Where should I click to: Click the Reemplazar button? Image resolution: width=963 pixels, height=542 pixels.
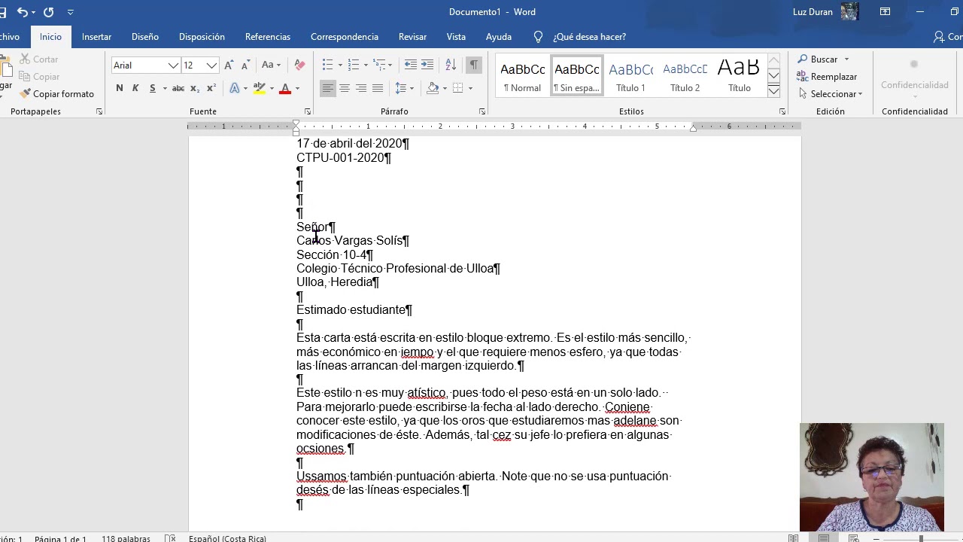828,77
